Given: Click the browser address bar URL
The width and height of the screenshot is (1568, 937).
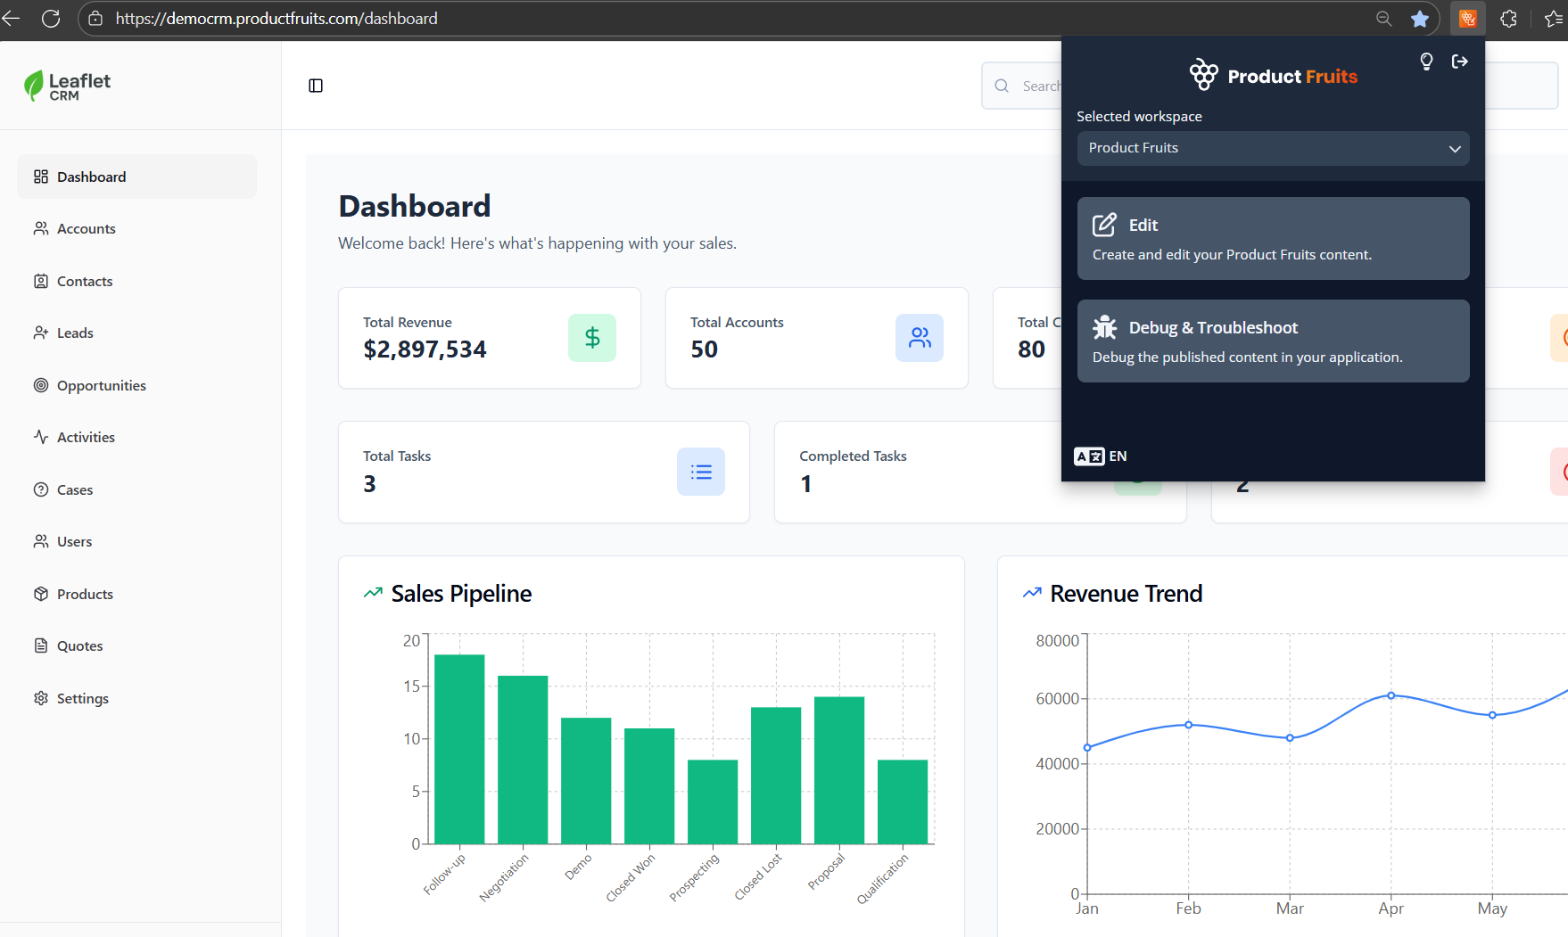Looking at the screenshot, I should click(x=276, y=19).
